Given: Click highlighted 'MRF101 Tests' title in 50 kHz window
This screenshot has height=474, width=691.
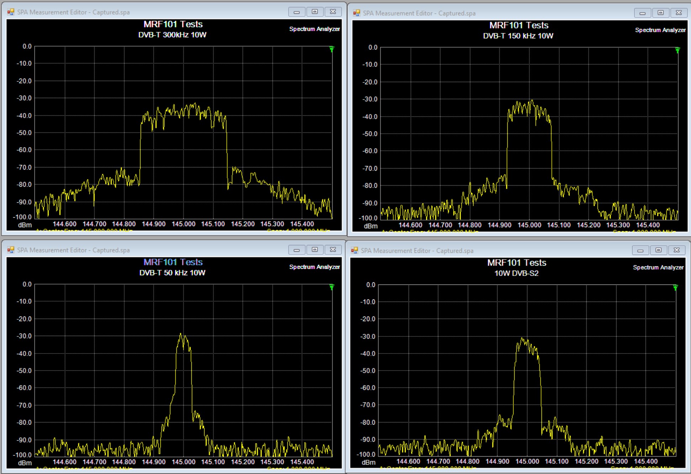Looking at the screenshot, I should pyautogui.click(x=173, y=262).
